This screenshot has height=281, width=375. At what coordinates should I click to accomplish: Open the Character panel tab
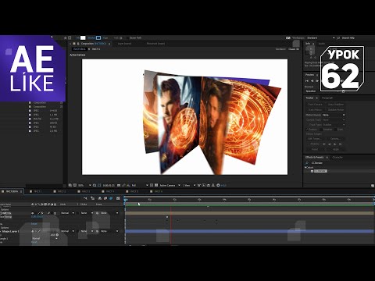(x=337, y=157)
